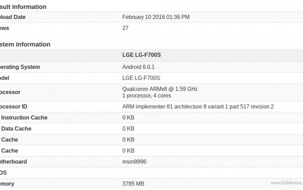Select the 3785 MB memory value
Viewport: 303px width, 190px height.
[x=133, y=184]
